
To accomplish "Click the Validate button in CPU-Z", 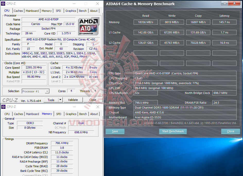I will 73,100.
